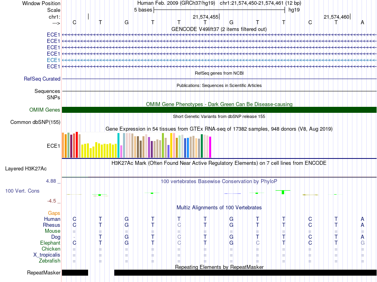377x282 pixels.
Task: Click the light-blue highlighted ECE1 transcript label
Action: [53, 60]
